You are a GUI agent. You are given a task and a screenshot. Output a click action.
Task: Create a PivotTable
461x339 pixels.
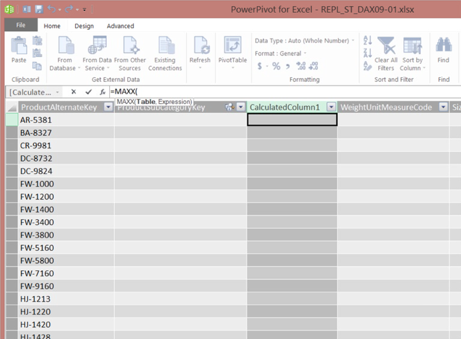click(x=232, y=53)
